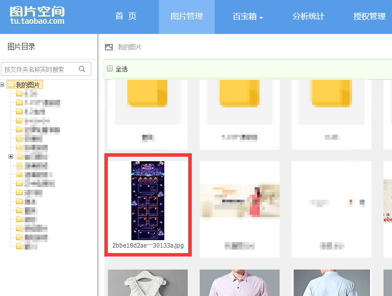Open the 百宝箱 dropdown menu
The width and height of the screenshot is (392, 296).
pos(248,16)
